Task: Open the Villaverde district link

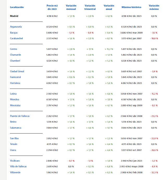Action: [x=15, y=172]
